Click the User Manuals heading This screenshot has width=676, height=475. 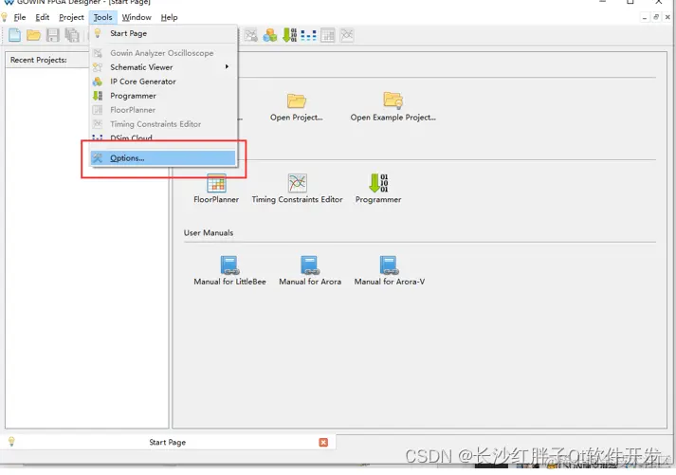coord(209,232)
